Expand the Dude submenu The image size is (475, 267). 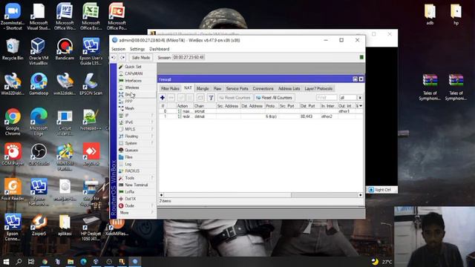click(x=137, y=206)
